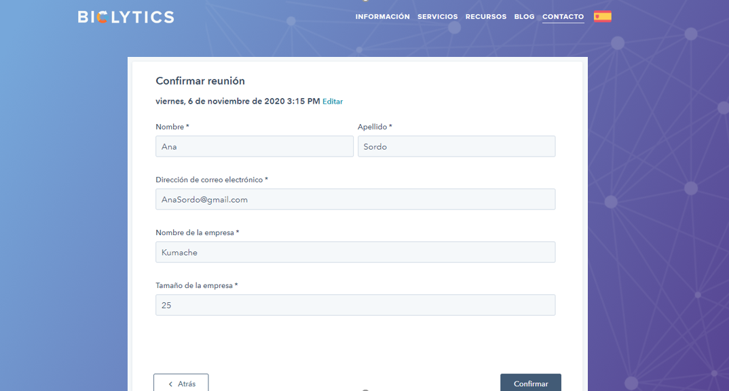The image size is (729, 391).
Task: Select the Nombre de la empresa field
Action: point(355,252)
